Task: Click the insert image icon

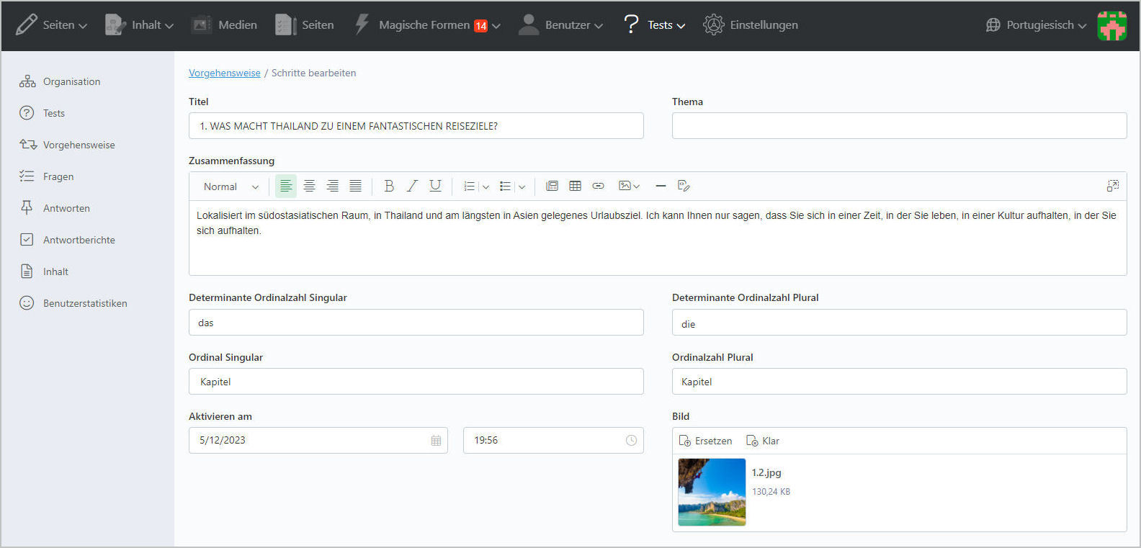Action: coord(625,186)
